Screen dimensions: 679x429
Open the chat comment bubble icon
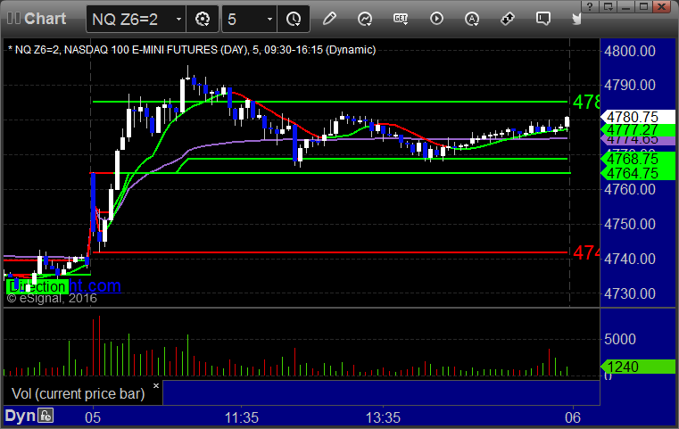pos(543,19)
